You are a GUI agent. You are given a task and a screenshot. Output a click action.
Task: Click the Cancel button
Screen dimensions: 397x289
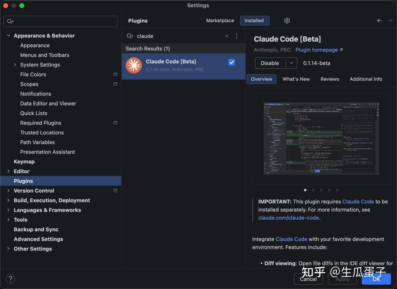pos(308,279)
